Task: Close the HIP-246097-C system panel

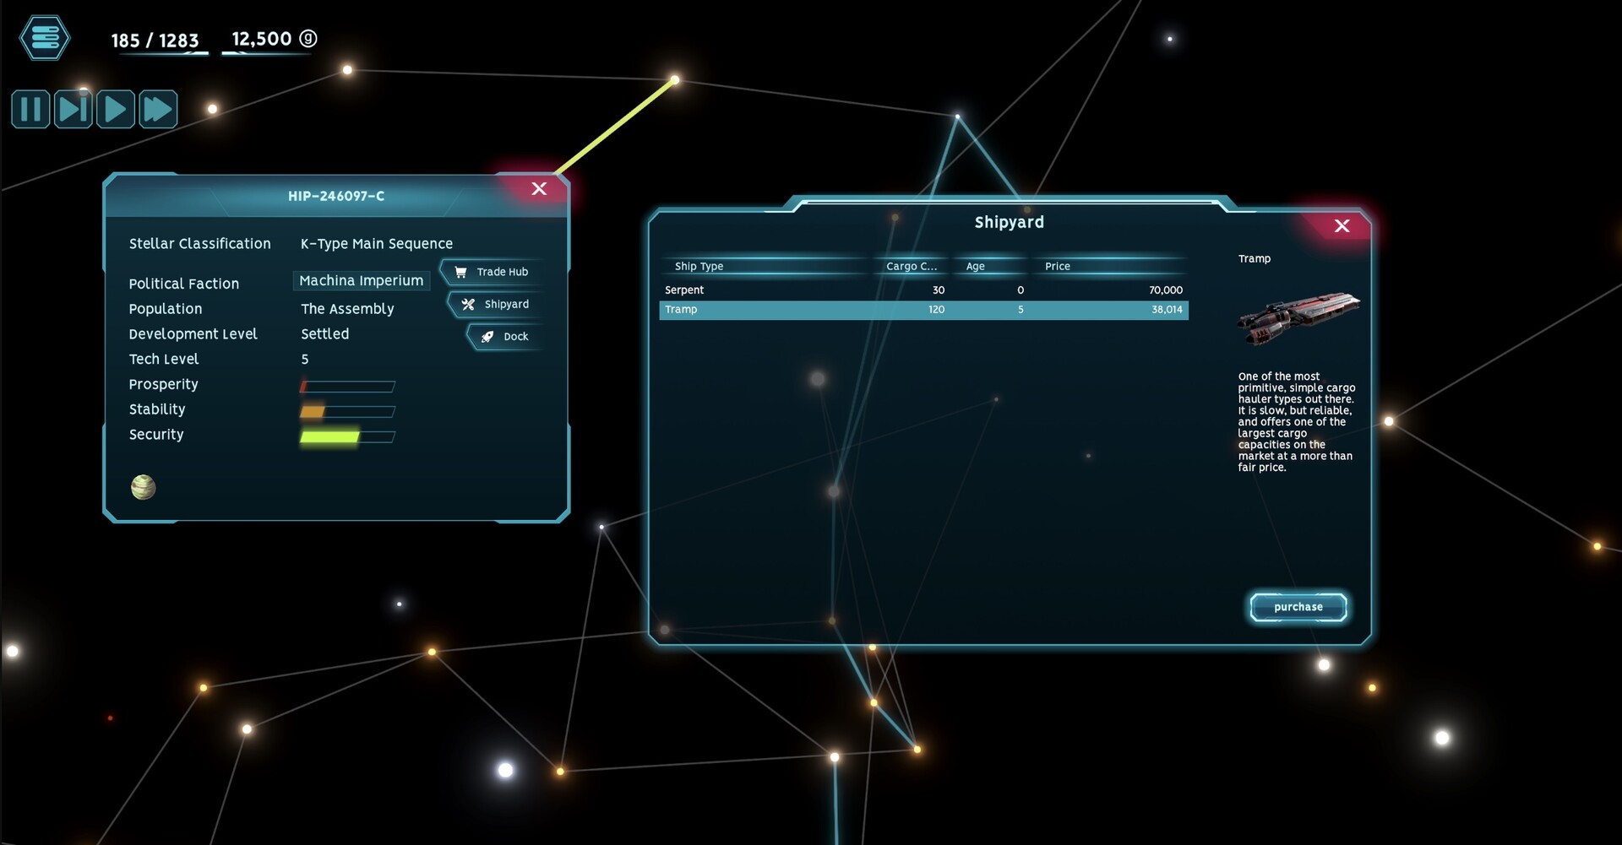Action: click(x=539, y=188)
